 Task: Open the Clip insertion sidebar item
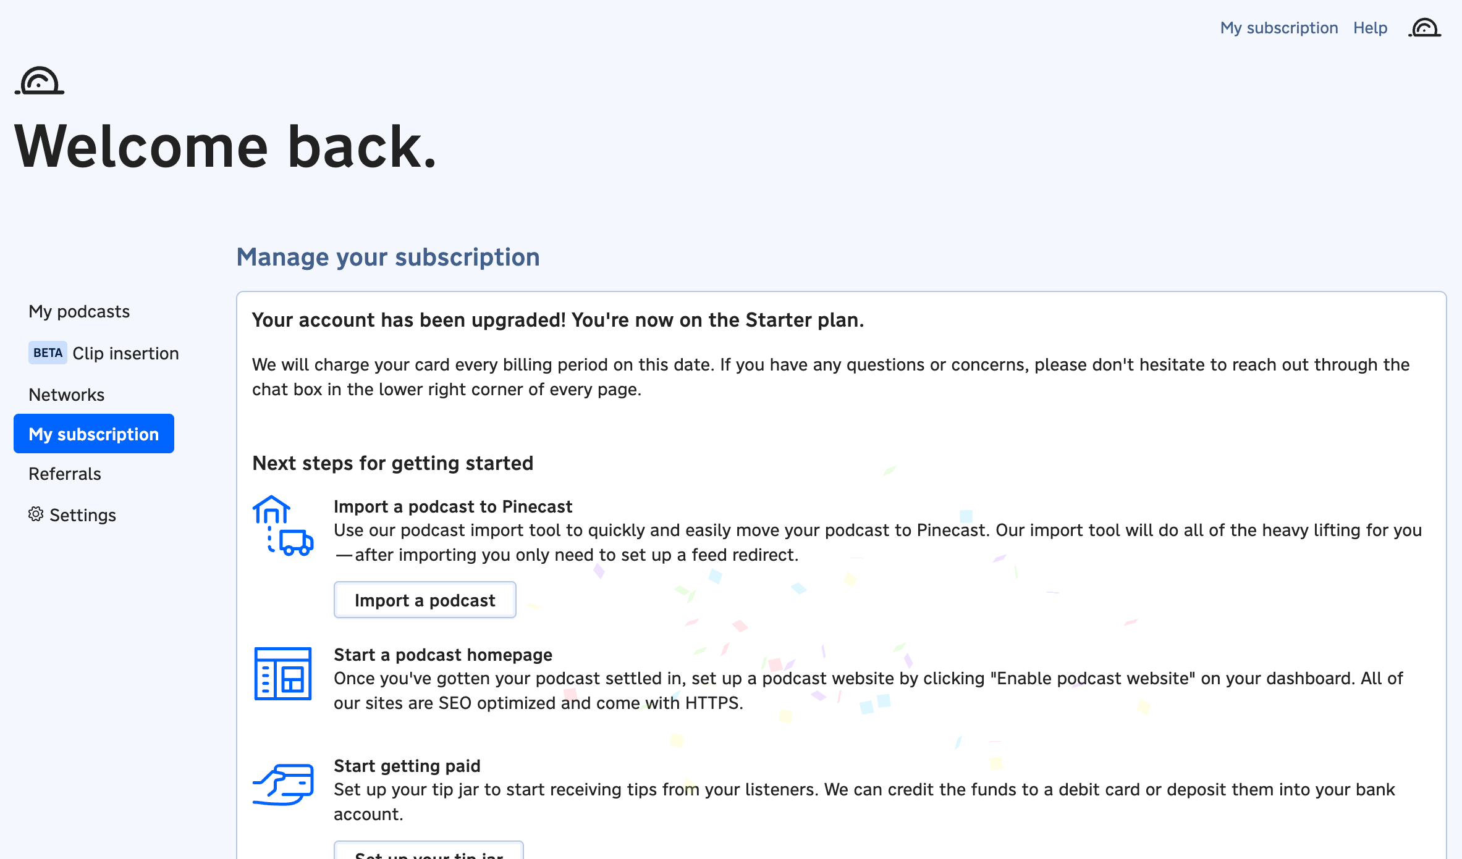click(x=125, y=353)
